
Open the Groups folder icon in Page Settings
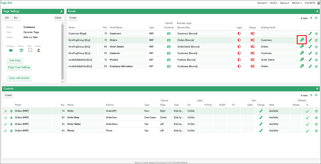click(x=11, y=50)
